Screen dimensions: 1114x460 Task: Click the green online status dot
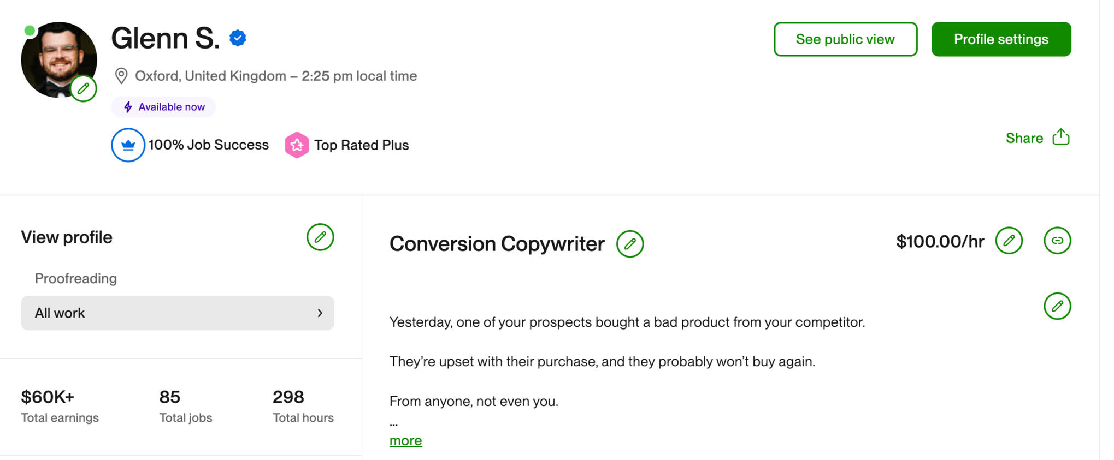pos(30,31)
